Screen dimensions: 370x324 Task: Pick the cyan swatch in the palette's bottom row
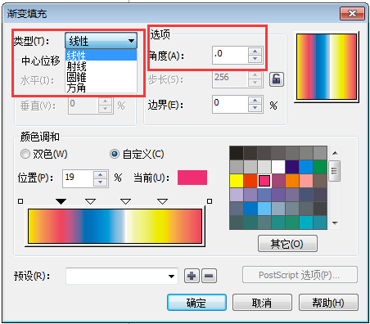click(x=306, y=223)
